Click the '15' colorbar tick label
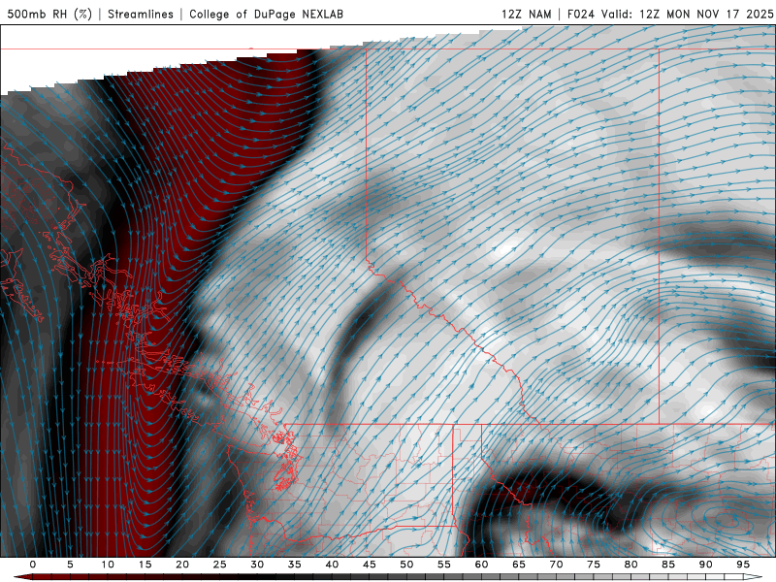776x582 pixels. click(145, 565)
